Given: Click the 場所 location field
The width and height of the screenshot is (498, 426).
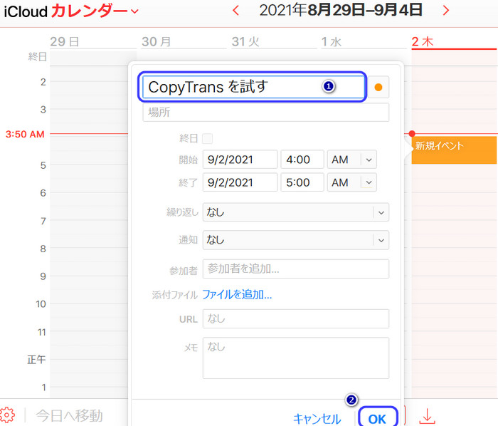Looking at the screenshot, I should click(x=266, y=113).
